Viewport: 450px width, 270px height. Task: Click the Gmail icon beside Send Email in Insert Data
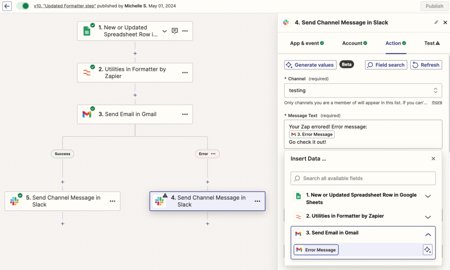pyautogui.click(x=297, y=232)
